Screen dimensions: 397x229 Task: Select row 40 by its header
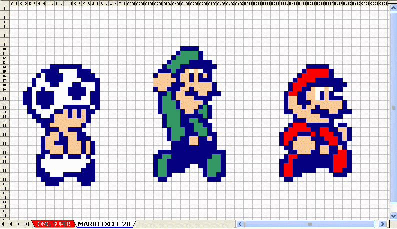[x=5, y=184]
